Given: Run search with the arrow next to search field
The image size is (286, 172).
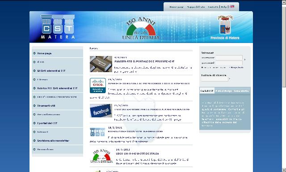Looking at the screenshot, I should coord(229,79).
